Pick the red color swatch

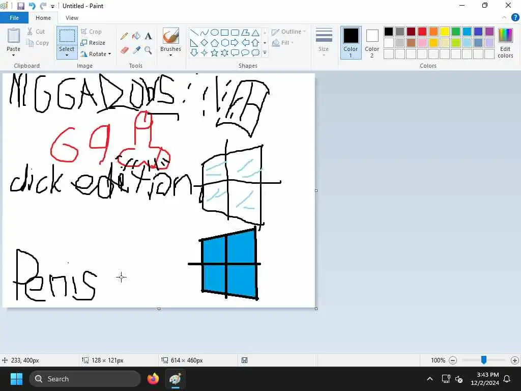pos(422,32)
